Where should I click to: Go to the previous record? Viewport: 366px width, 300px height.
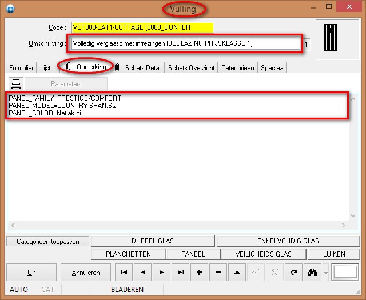click(142, 272)
